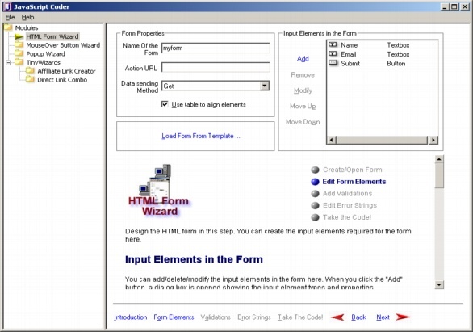Open the Data sending Method dropdown
473x332 pixels.
click(x=265, y=86)
